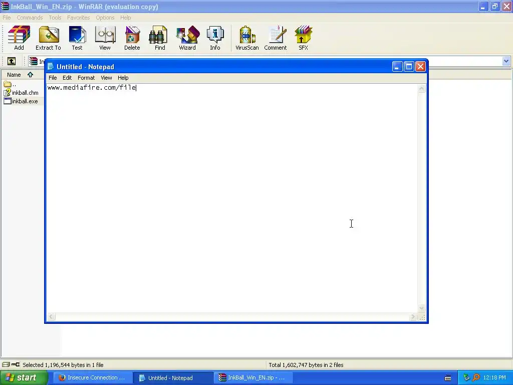This screenshot has width=513, height=385.
Task: Close the Untitled Notepad window
Action: point(420,67)
